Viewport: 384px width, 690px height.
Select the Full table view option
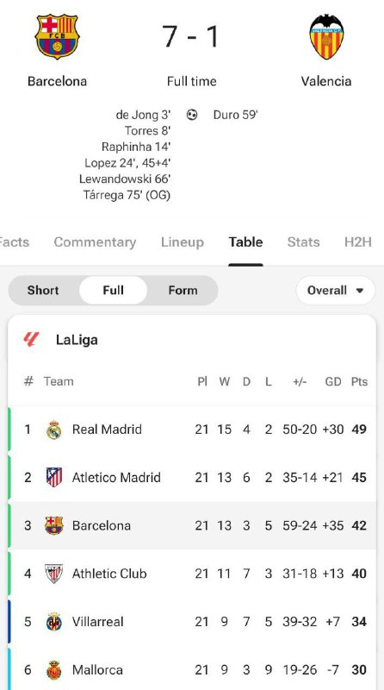click(113, 291)
